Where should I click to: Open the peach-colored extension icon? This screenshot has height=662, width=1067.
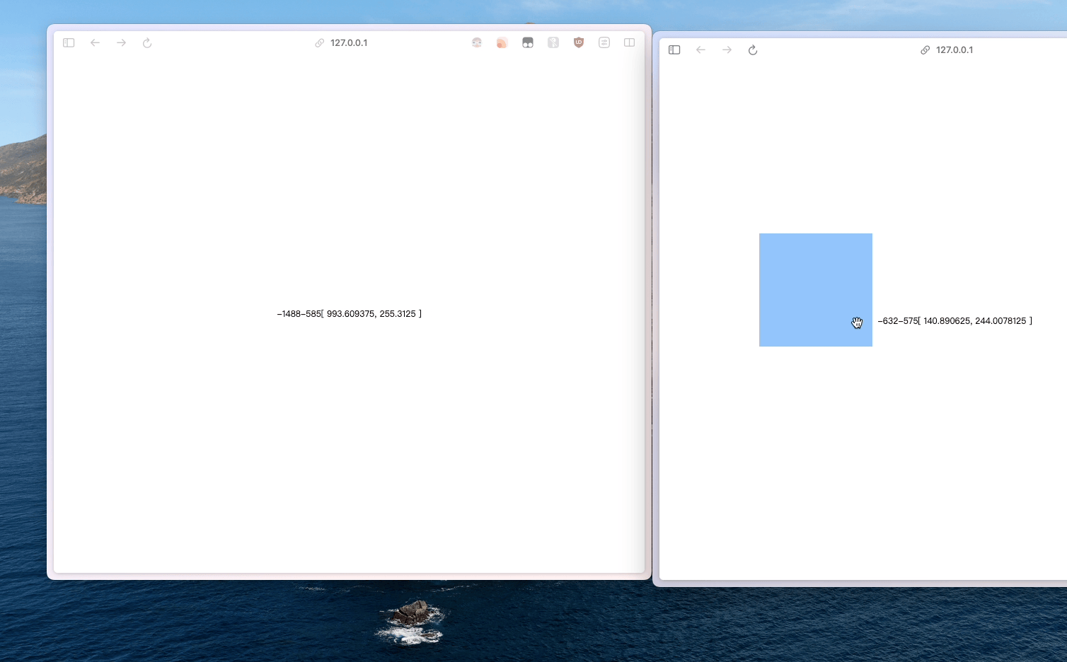pos(502,43)
